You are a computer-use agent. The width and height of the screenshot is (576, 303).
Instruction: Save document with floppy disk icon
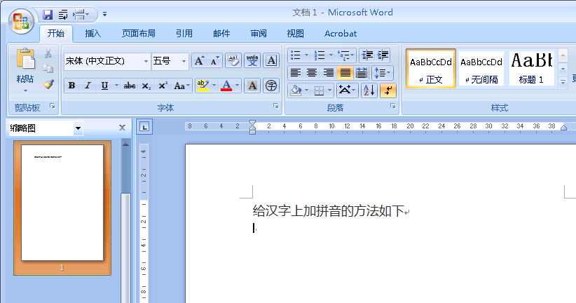pyautogui.click(x=48, y=15)
